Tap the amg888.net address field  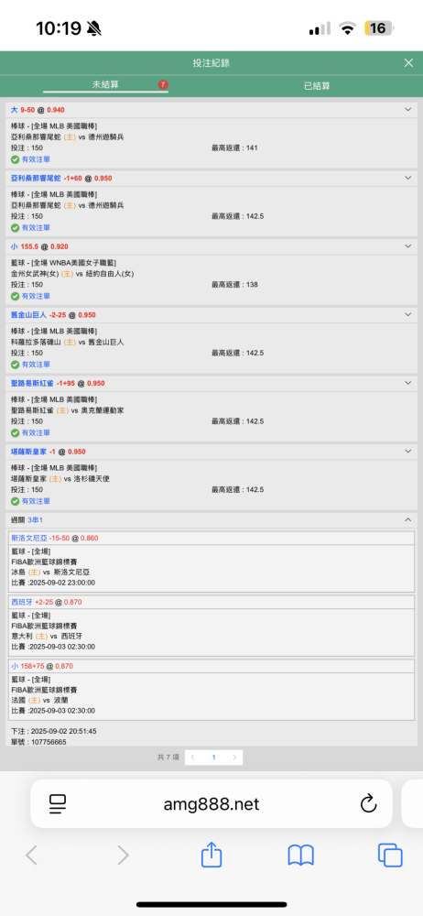coord(211,804)
